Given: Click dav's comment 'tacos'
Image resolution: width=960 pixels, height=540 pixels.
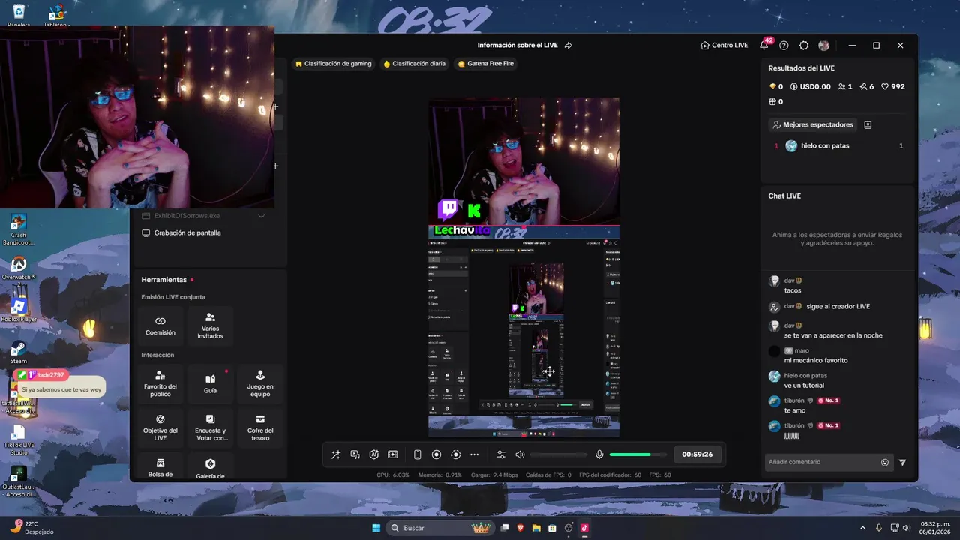Looking at the screenshot, I should 793,290.
